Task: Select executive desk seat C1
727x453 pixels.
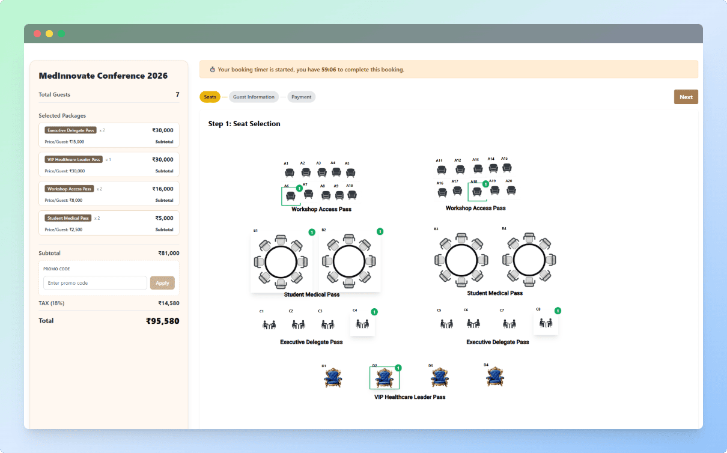Action: tap(269, 324)
